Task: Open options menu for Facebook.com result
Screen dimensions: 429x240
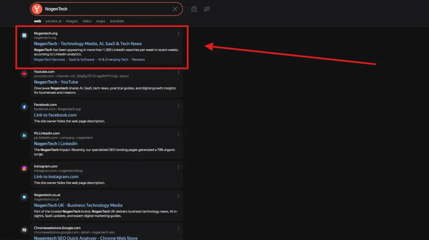Action: click(178, 105)
